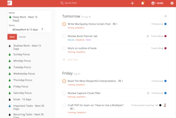This screenshot has width=176, height=118.
Task: Open comments on Craft PDF task
Action: point(72,109)
